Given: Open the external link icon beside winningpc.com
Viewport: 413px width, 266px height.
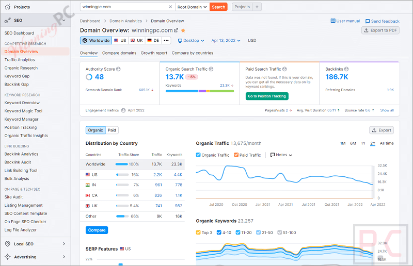Looking at the screenshot, I should (176, 30).
